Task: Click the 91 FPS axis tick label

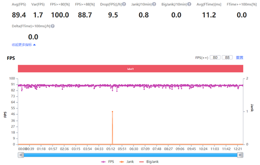Action: 13,84
